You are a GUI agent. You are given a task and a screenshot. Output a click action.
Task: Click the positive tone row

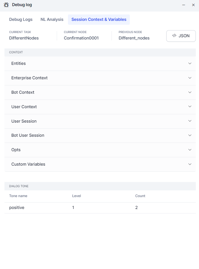(17, 208)
